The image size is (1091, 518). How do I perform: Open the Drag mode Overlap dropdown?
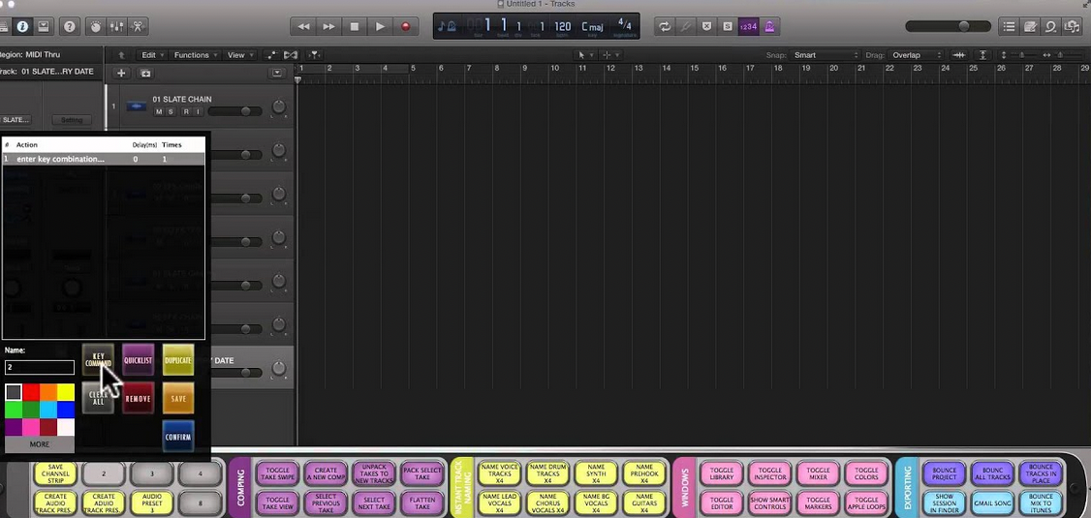click(x=915, y=55)
